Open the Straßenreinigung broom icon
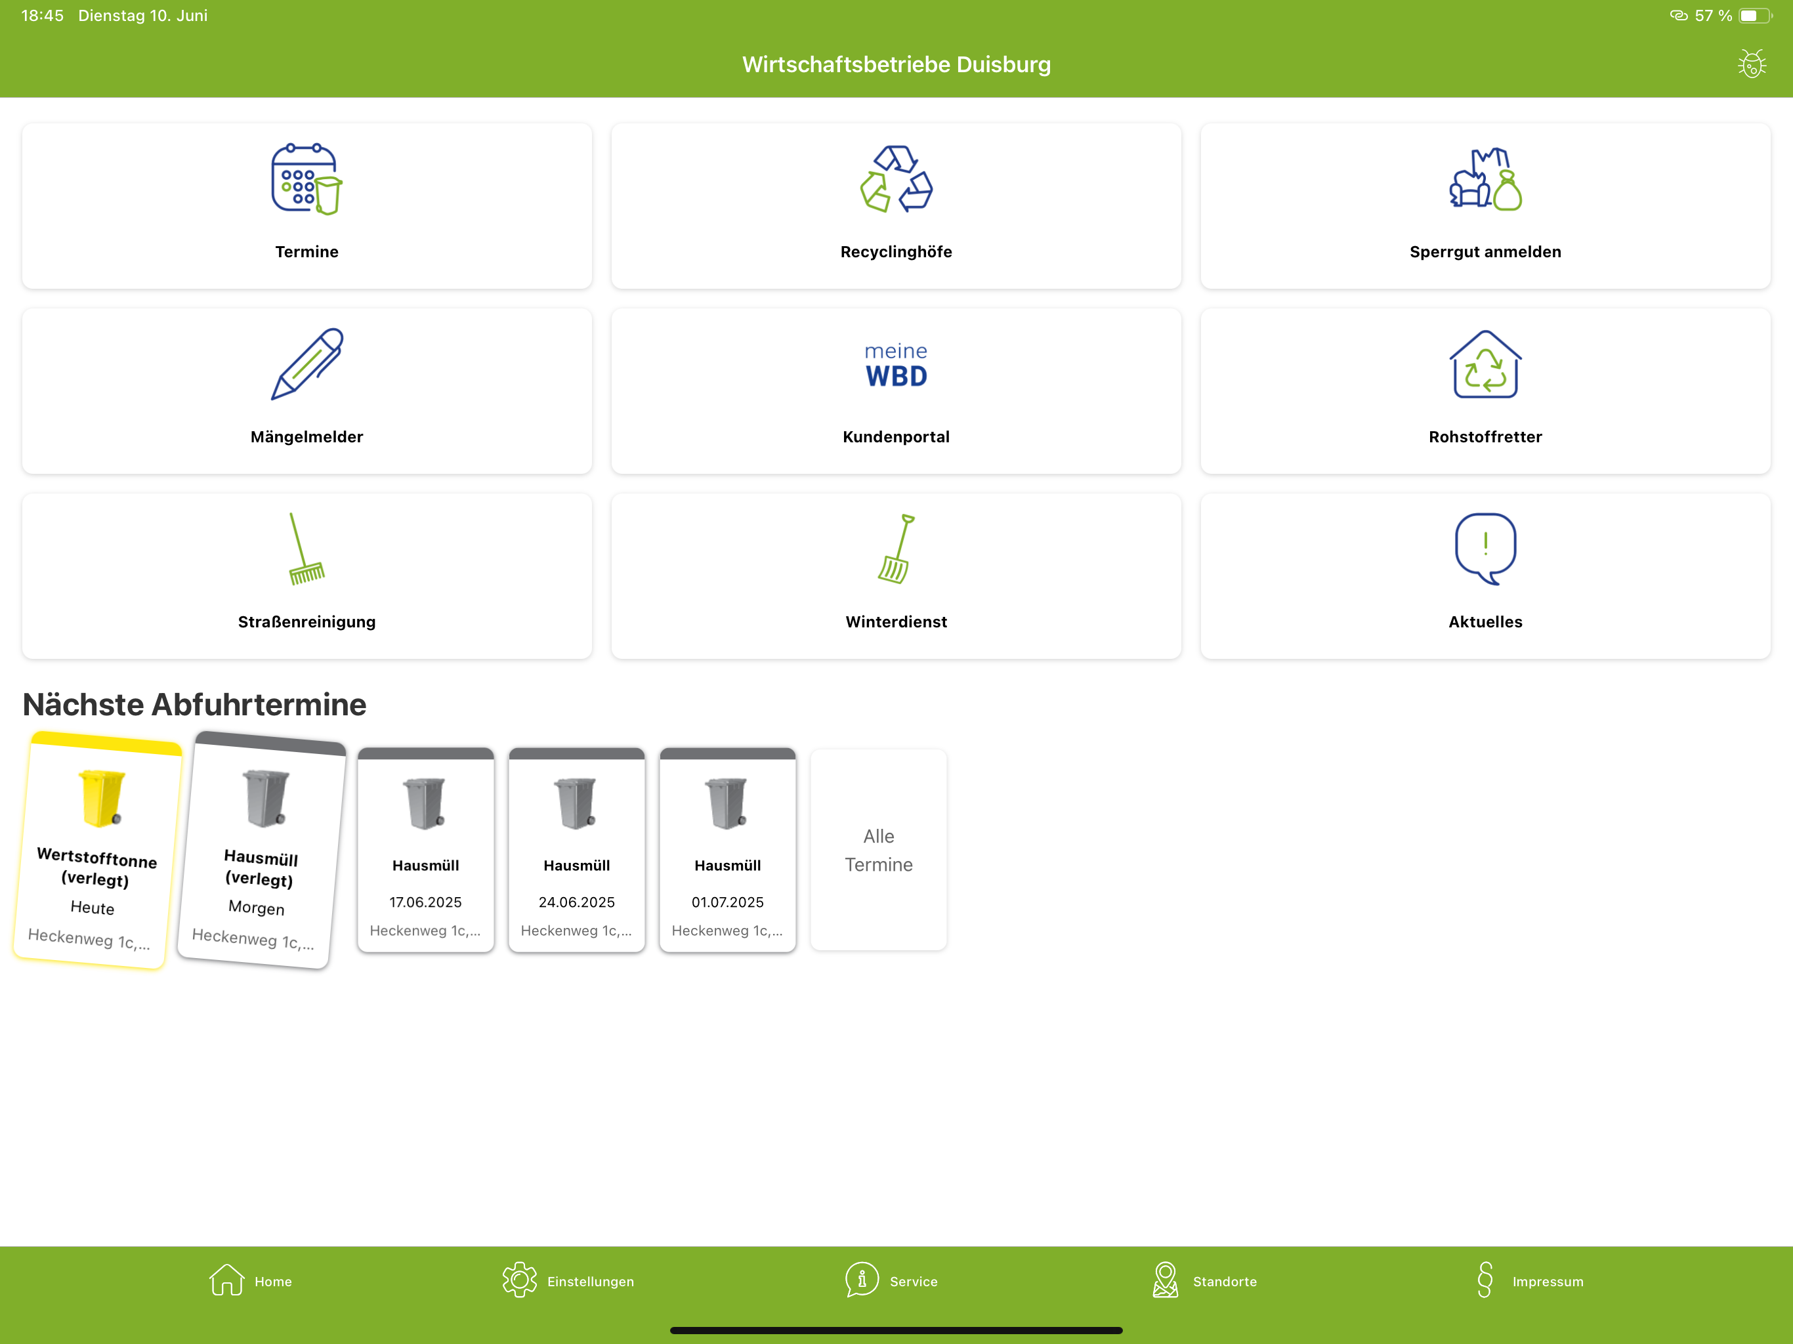The height and width of the screenshot is (1344, 1793). pos(306,548)
